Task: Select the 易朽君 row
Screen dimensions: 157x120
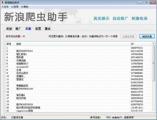Action: (x=78, y=57)
